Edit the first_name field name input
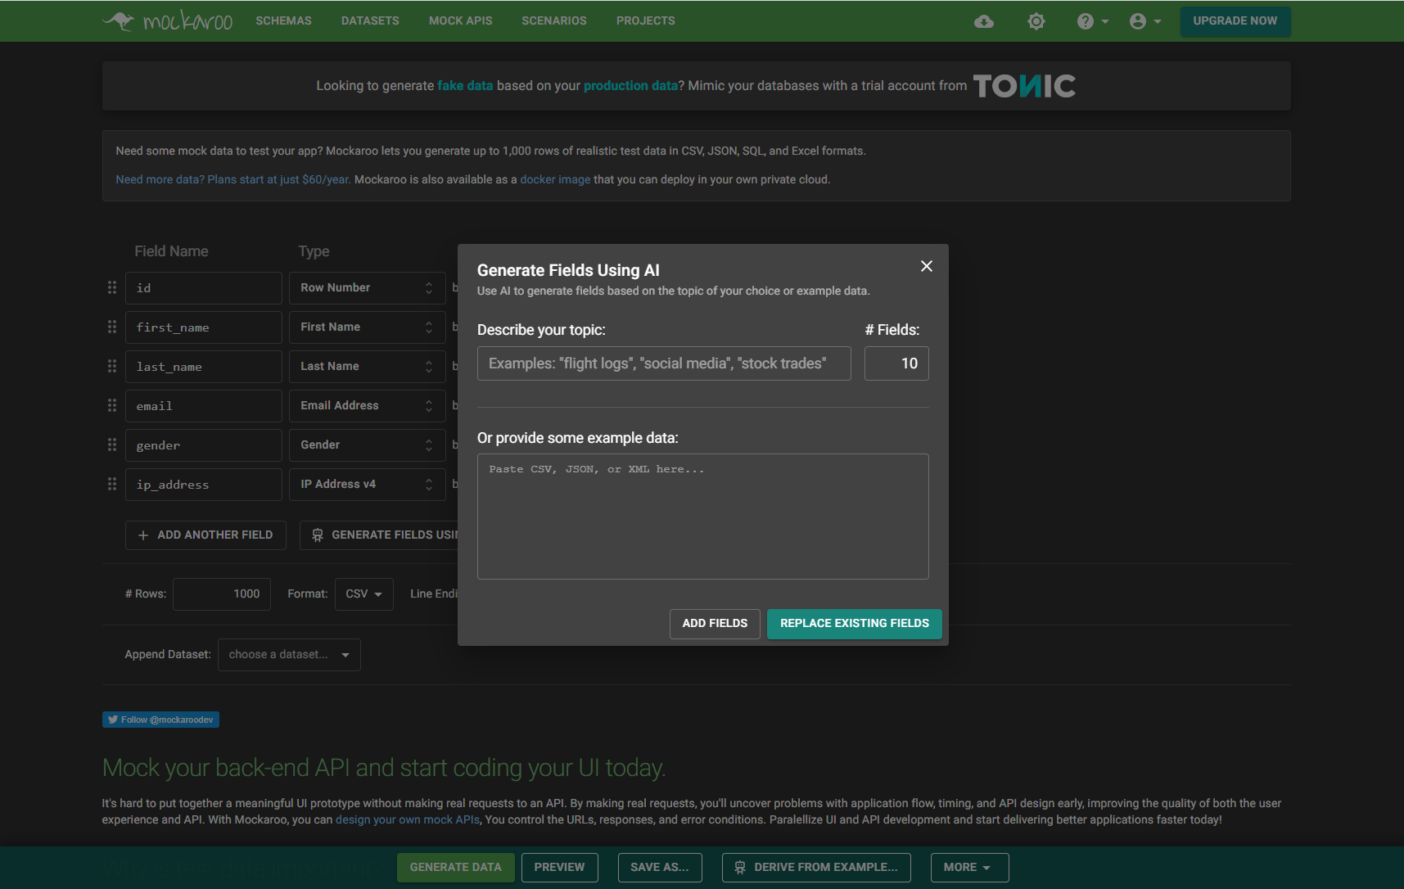This screenshot has width=1404, height=889. pos(204,327)
